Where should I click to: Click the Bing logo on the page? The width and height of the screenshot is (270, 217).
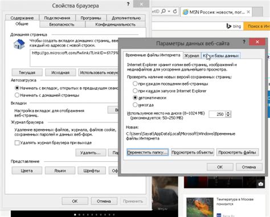(x=234, y=26)
